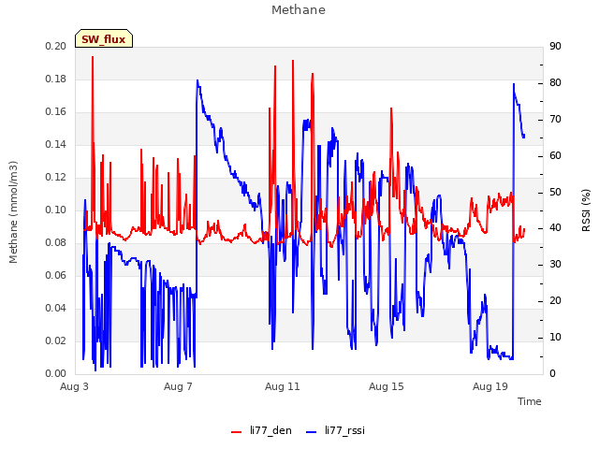
Task: Click the 0.12 methane axis value
Action: click(x=56, y=177)
